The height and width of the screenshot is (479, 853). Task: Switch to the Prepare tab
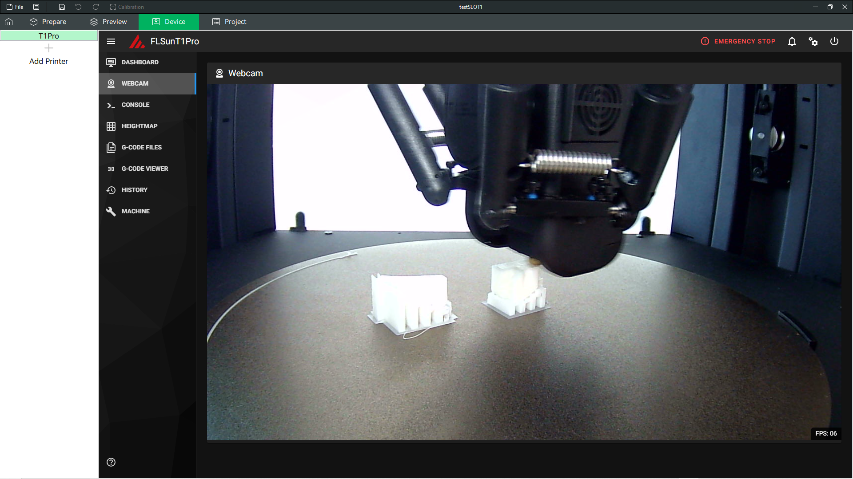(x=48, y=22)
